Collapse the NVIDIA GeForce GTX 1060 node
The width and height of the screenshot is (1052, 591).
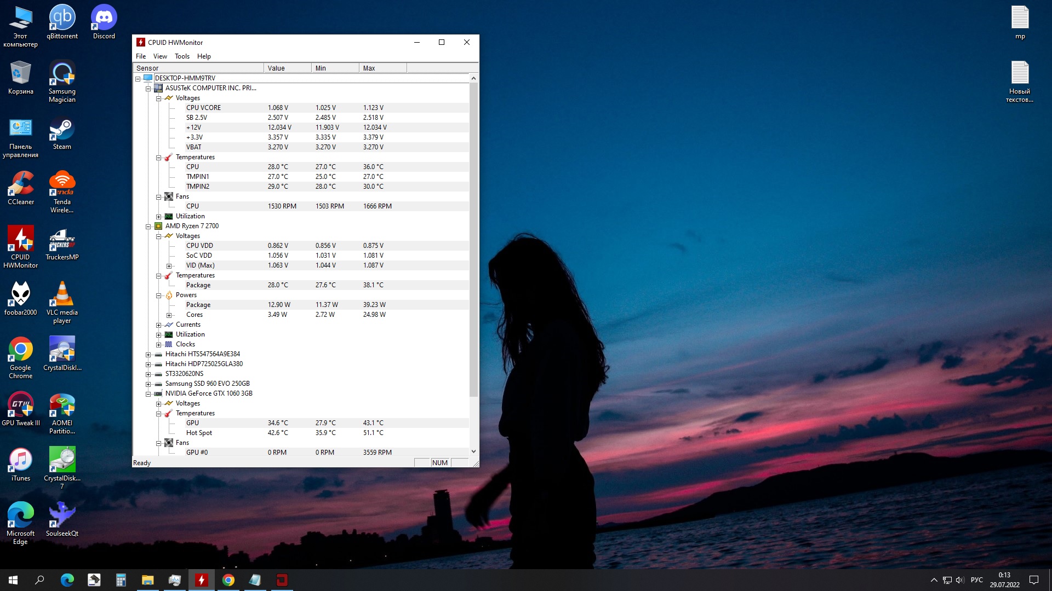[148, 394]
